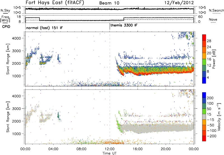Screen dimensions: 224x155
Task: Click the '04:00' time axis tick label
Action: [53, 149]
